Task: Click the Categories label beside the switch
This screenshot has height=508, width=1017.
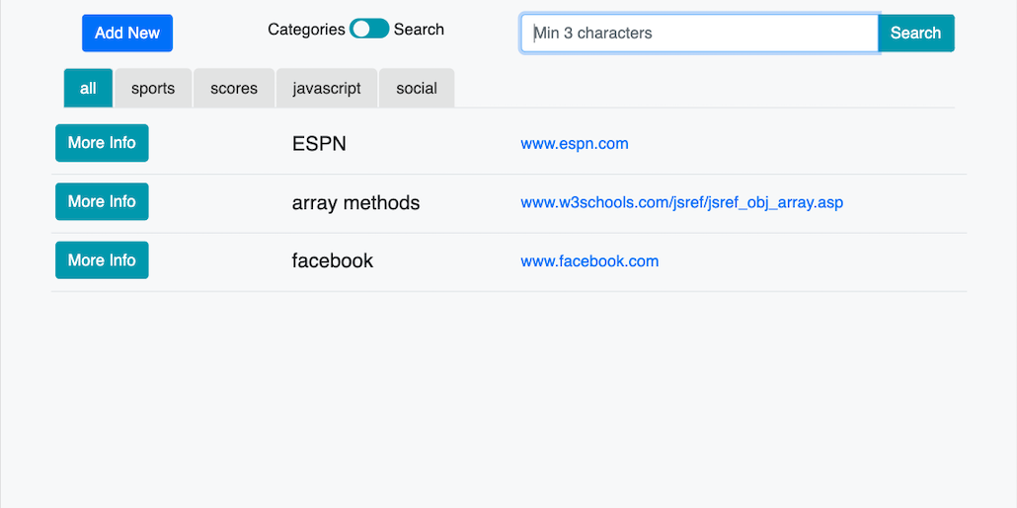Action: 306,30
